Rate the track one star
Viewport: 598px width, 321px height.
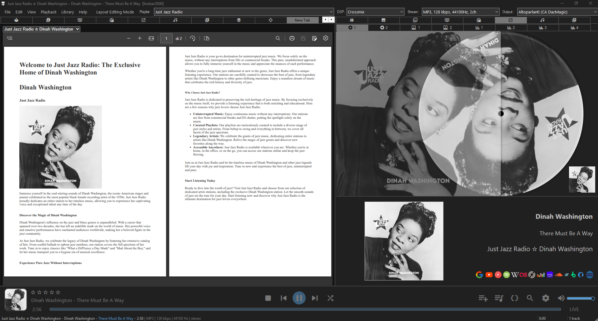coord(33,292)
